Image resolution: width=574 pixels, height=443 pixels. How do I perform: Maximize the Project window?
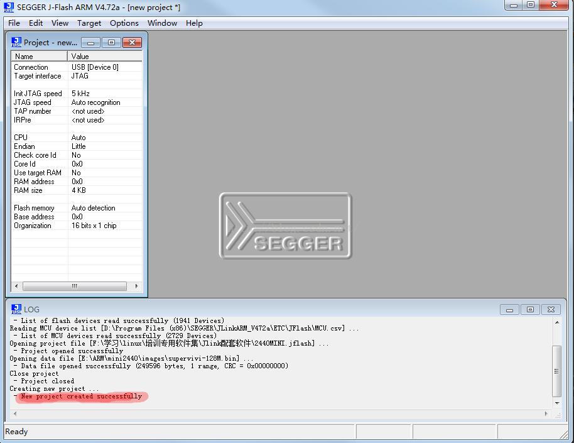tap(111, 43)
